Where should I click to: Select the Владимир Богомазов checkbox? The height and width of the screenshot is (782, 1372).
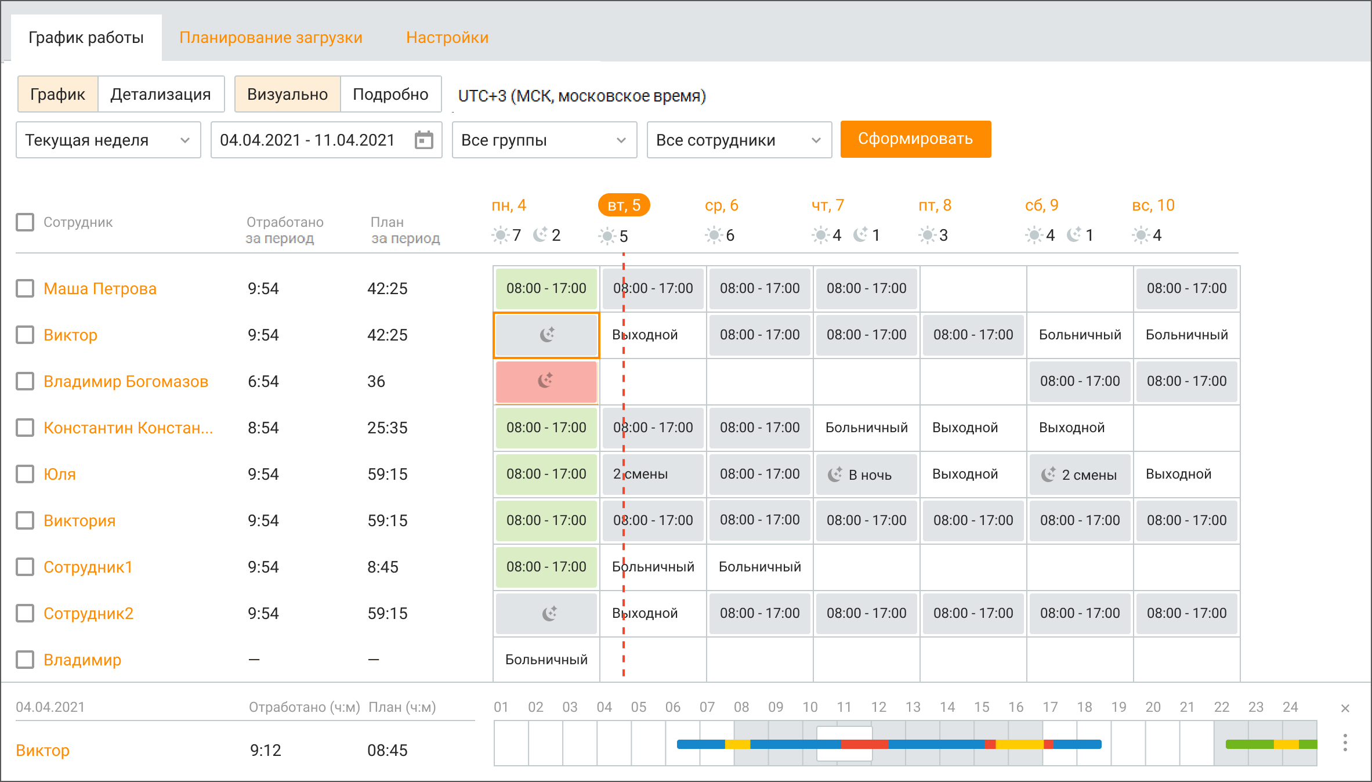pos(25,381)
